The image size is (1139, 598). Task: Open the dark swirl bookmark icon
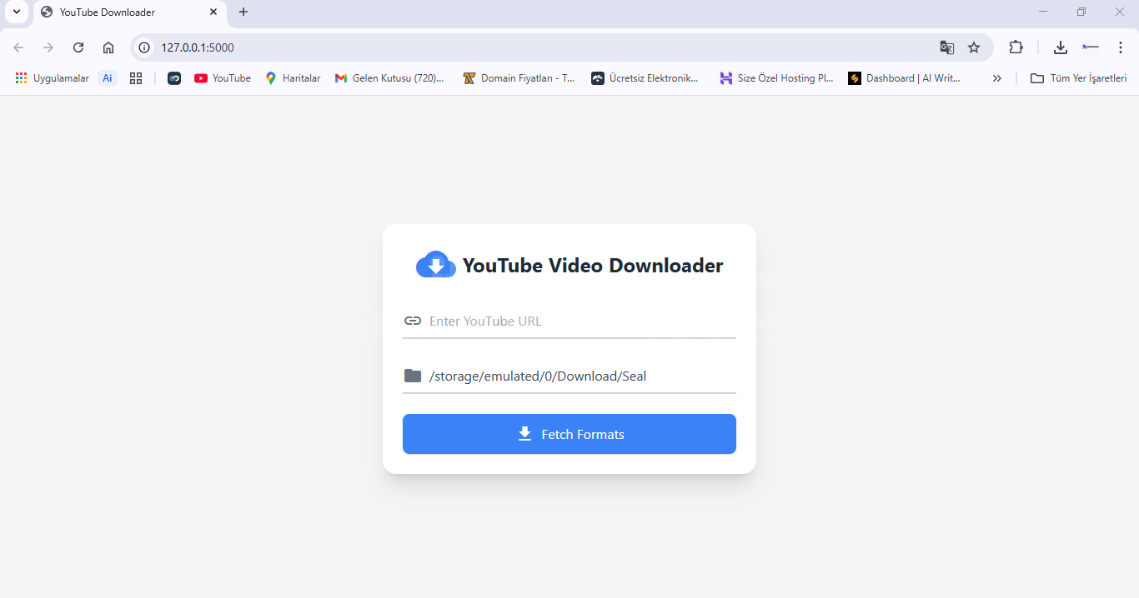coord(174,78)
